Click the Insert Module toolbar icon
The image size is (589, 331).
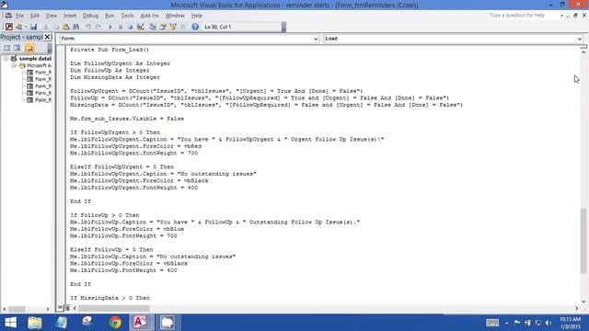18,27
